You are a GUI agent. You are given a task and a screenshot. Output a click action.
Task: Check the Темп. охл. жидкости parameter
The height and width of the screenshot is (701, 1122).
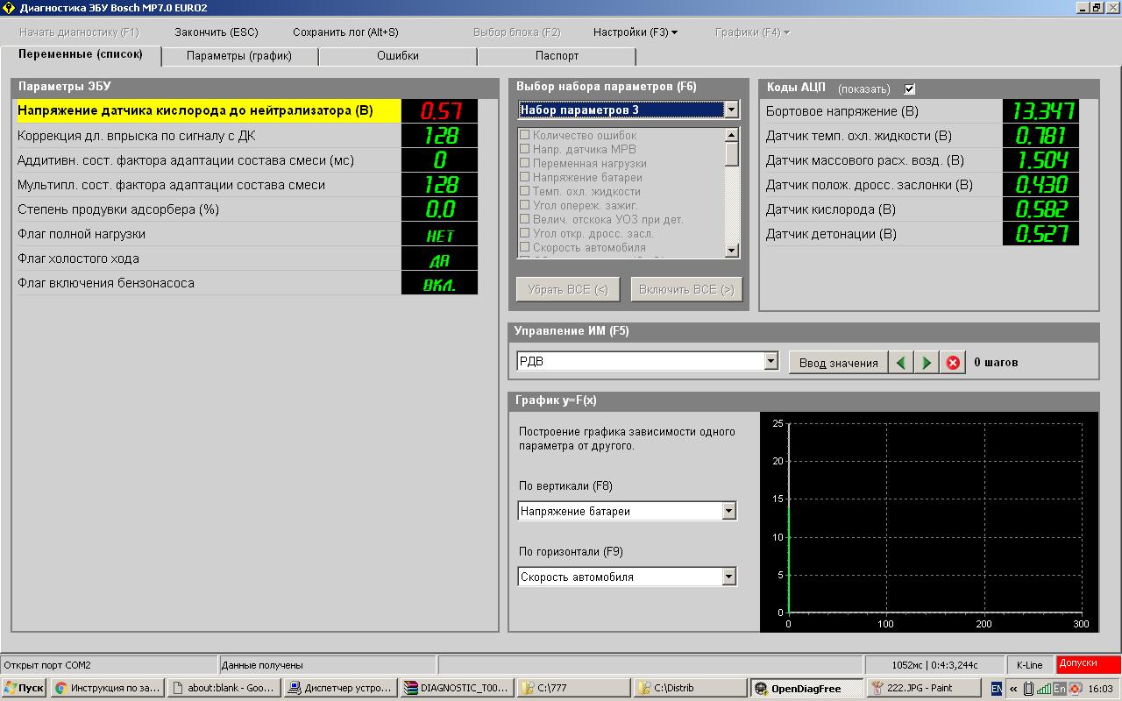tap(524, 191)
